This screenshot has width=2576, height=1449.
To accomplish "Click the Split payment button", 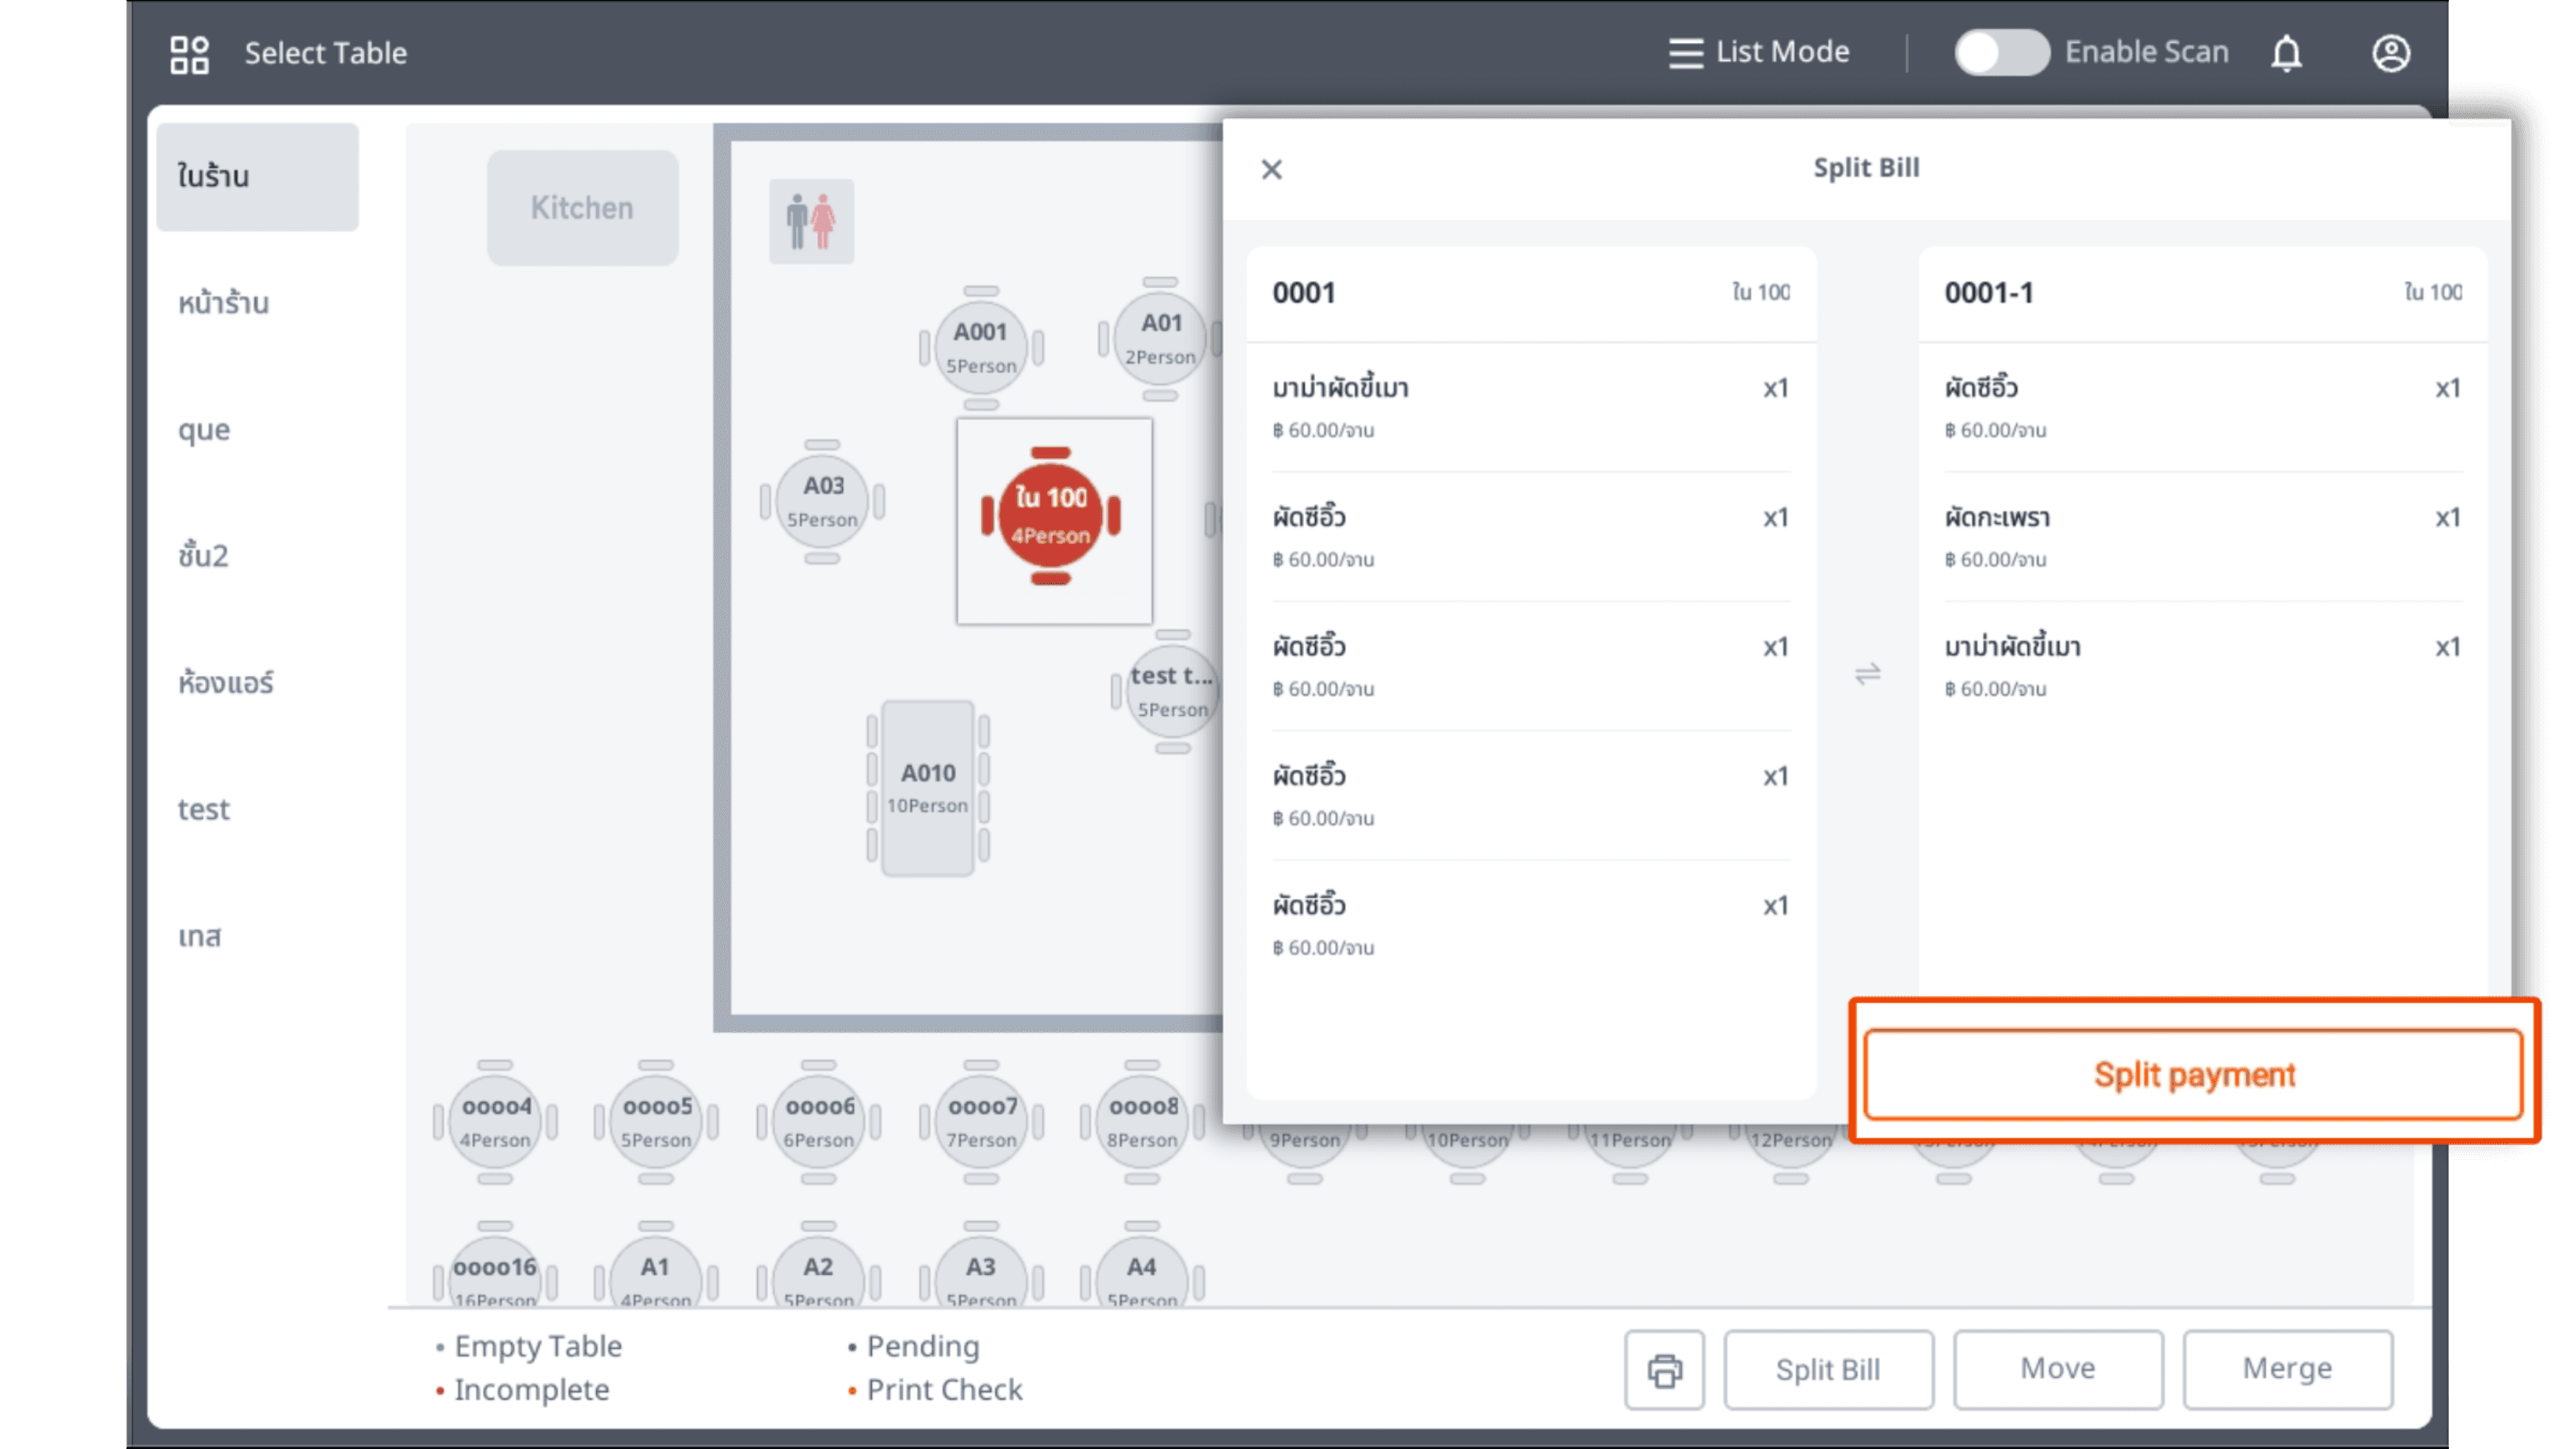I will click(2193, 1074).
